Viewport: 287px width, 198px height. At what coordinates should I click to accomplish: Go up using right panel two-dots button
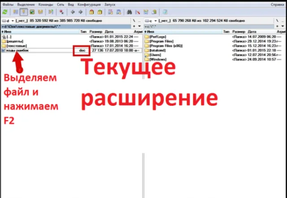click(x=283, y=21)
